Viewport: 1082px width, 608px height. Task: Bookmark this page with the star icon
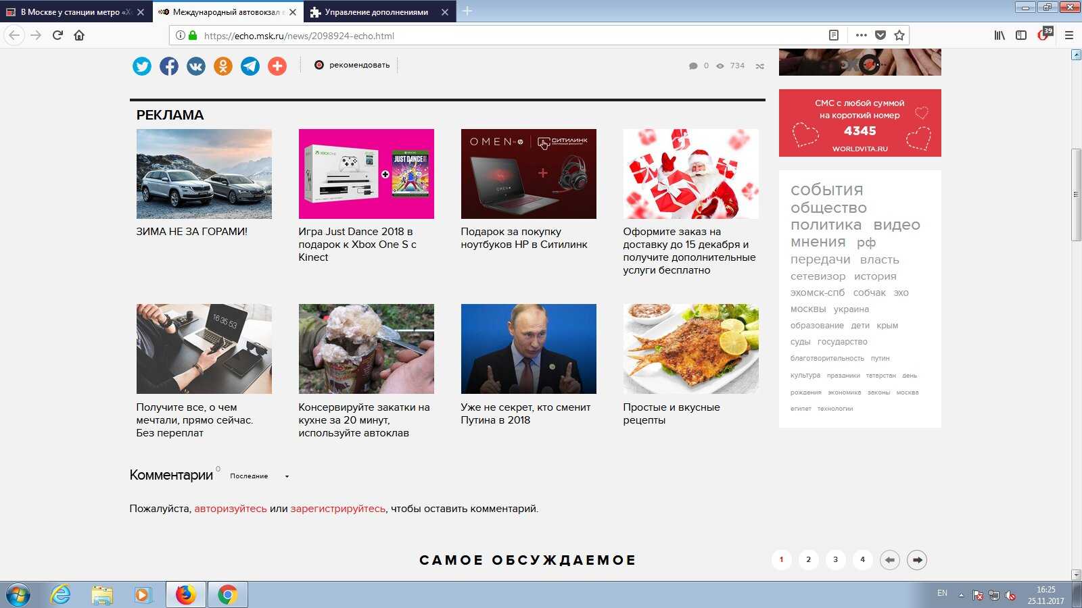(x=899, y=35)
